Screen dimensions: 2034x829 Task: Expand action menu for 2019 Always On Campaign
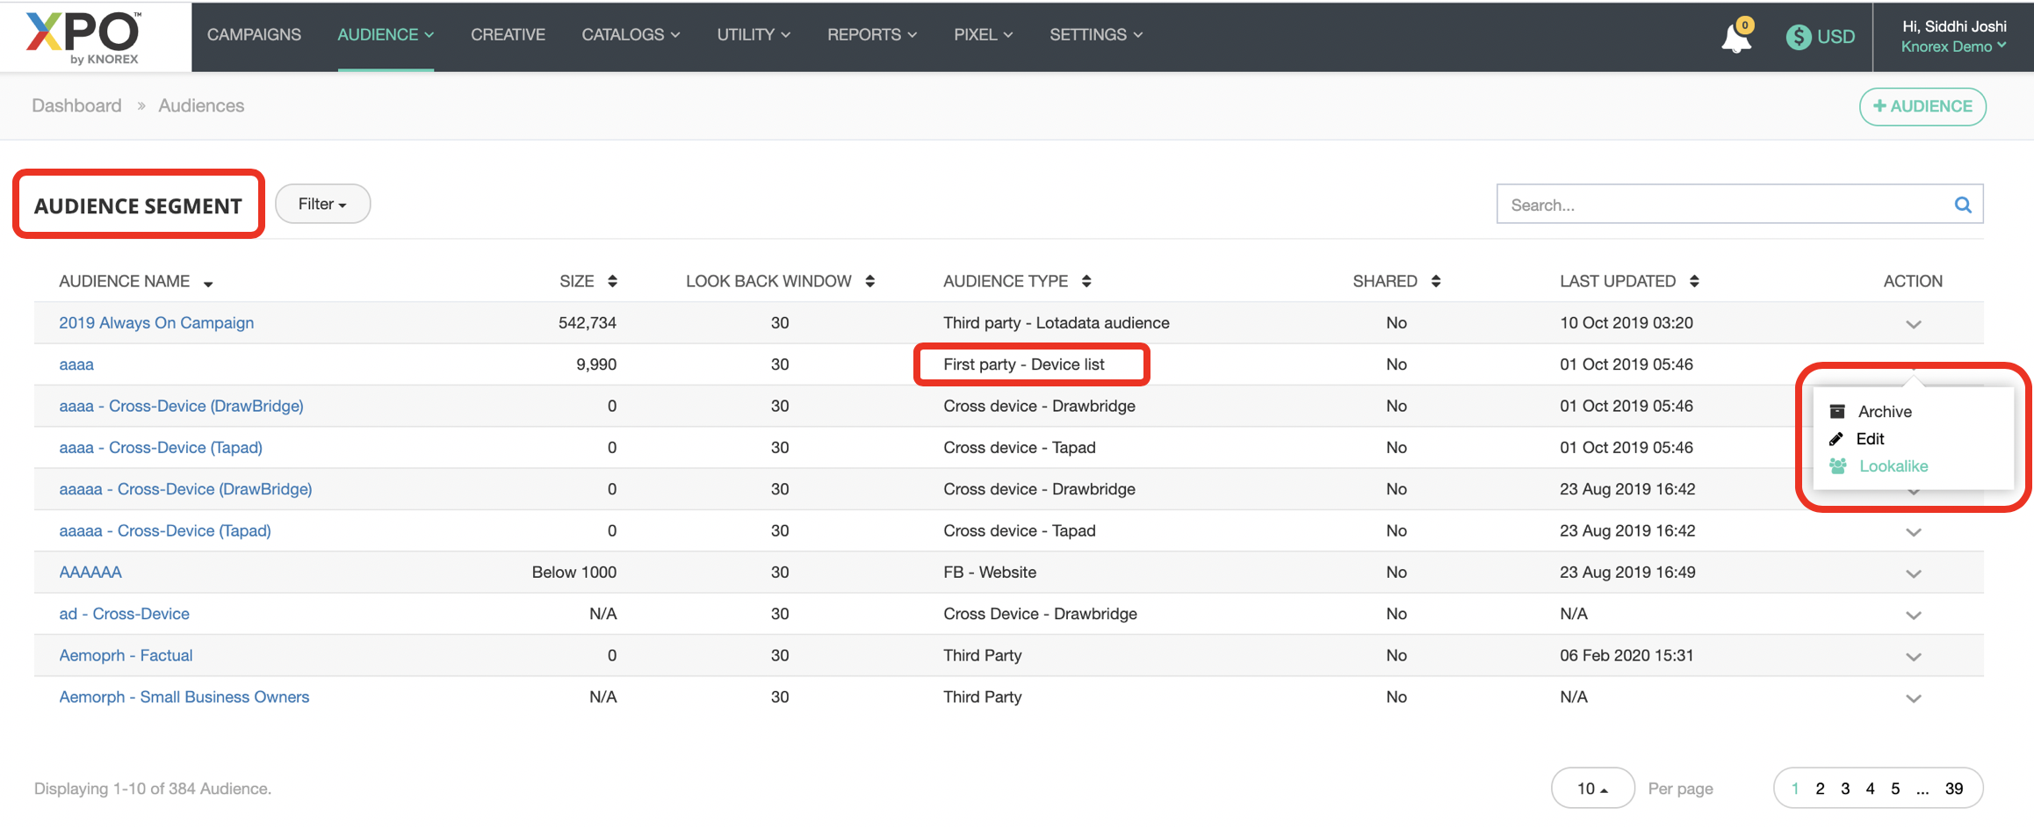click(1913, 324)
